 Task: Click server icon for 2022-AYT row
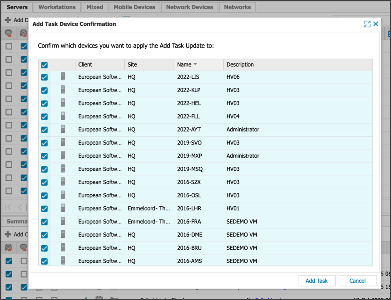coord(63,130)
